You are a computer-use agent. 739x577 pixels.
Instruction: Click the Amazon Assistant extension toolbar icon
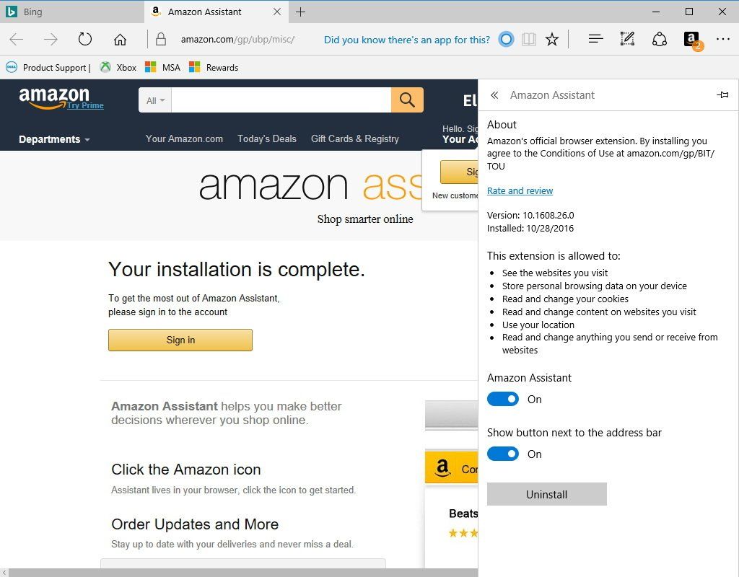coord(691,40)
